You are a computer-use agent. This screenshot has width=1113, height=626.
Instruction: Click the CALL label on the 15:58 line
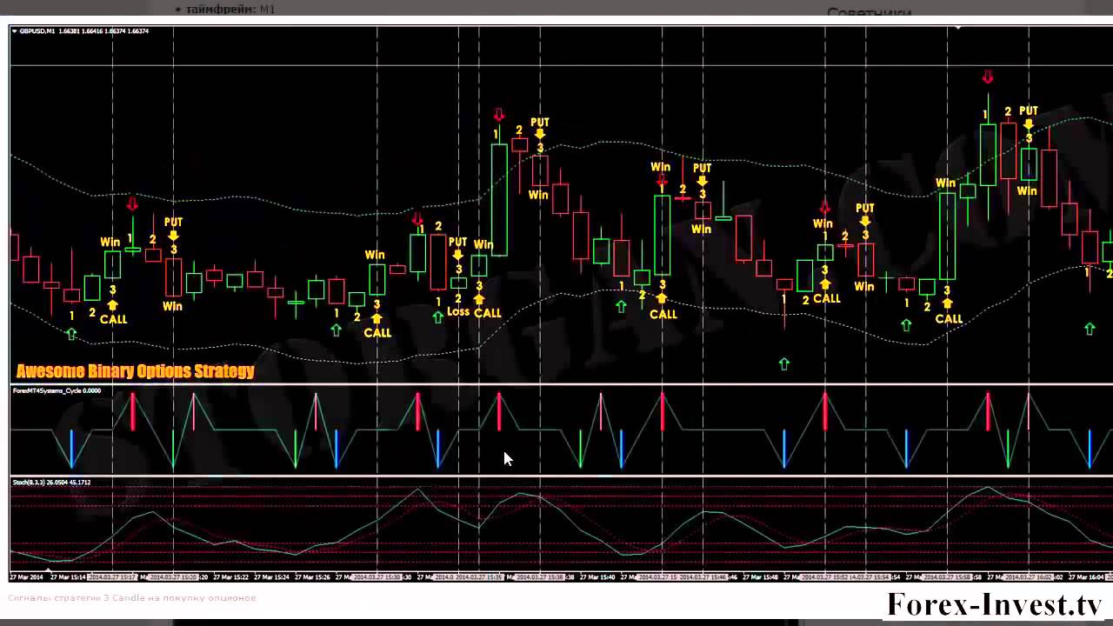coord(949,319)
